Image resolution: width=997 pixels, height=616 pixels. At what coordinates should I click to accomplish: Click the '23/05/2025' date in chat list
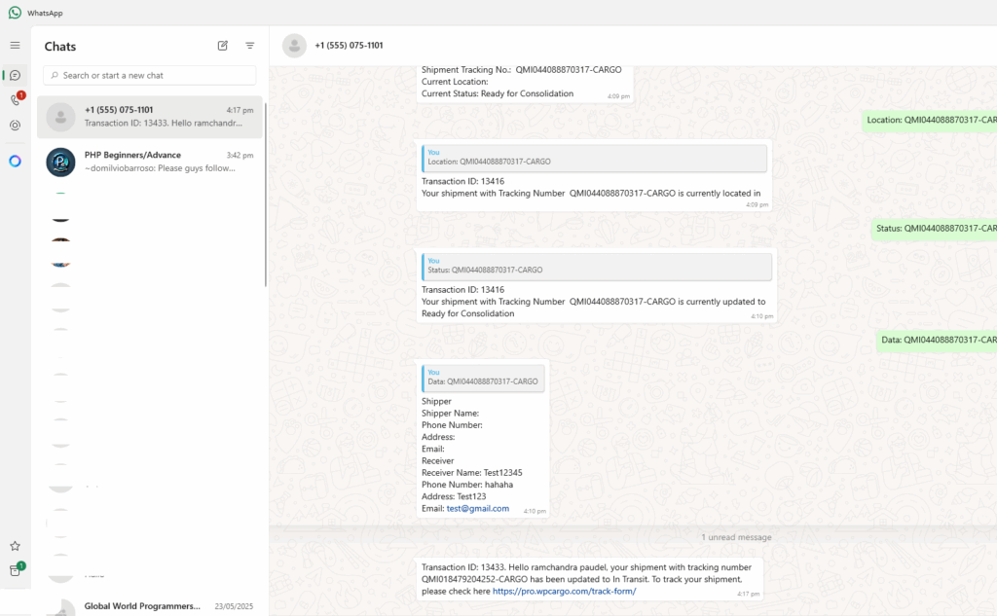coord(234,606)
